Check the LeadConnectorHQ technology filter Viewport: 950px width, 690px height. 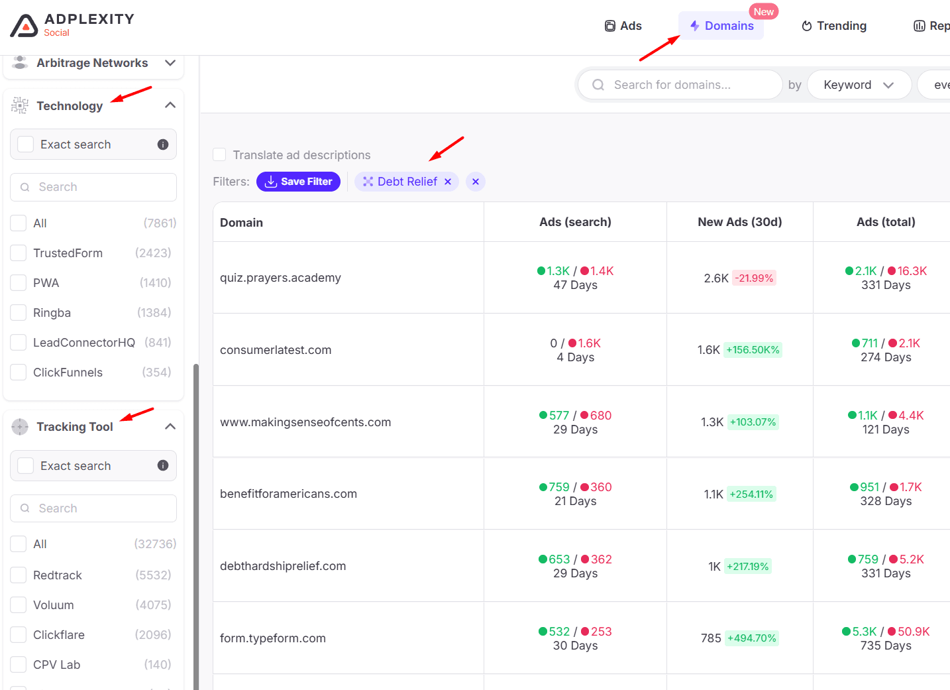19,343
